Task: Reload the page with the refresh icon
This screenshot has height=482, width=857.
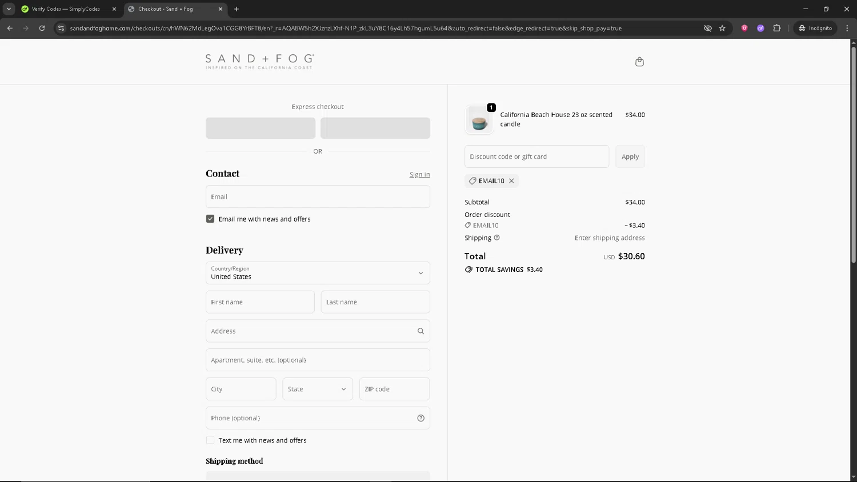Action: tap(42, 28)
